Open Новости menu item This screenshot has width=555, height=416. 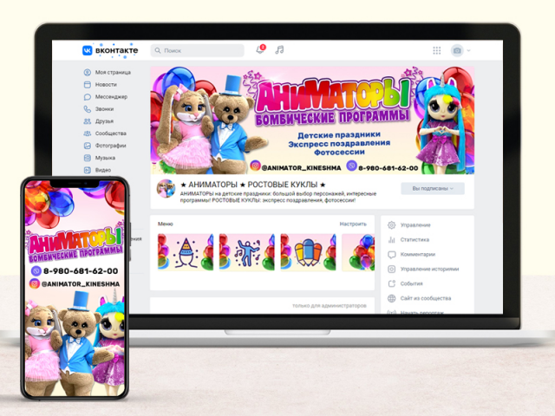pyautogui.click(x=106, y=85)
